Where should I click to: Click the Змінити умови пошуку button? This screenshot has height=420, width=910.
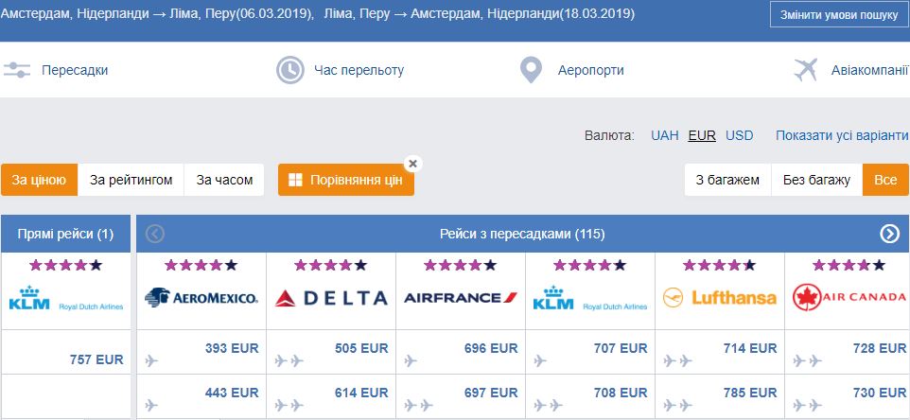pyautogui.click(x=839, y=16)
